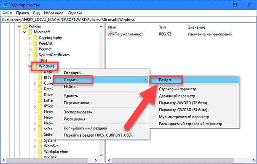Select Раздел in the Создать submenu

pyautogui.click(x=194, y=80)
